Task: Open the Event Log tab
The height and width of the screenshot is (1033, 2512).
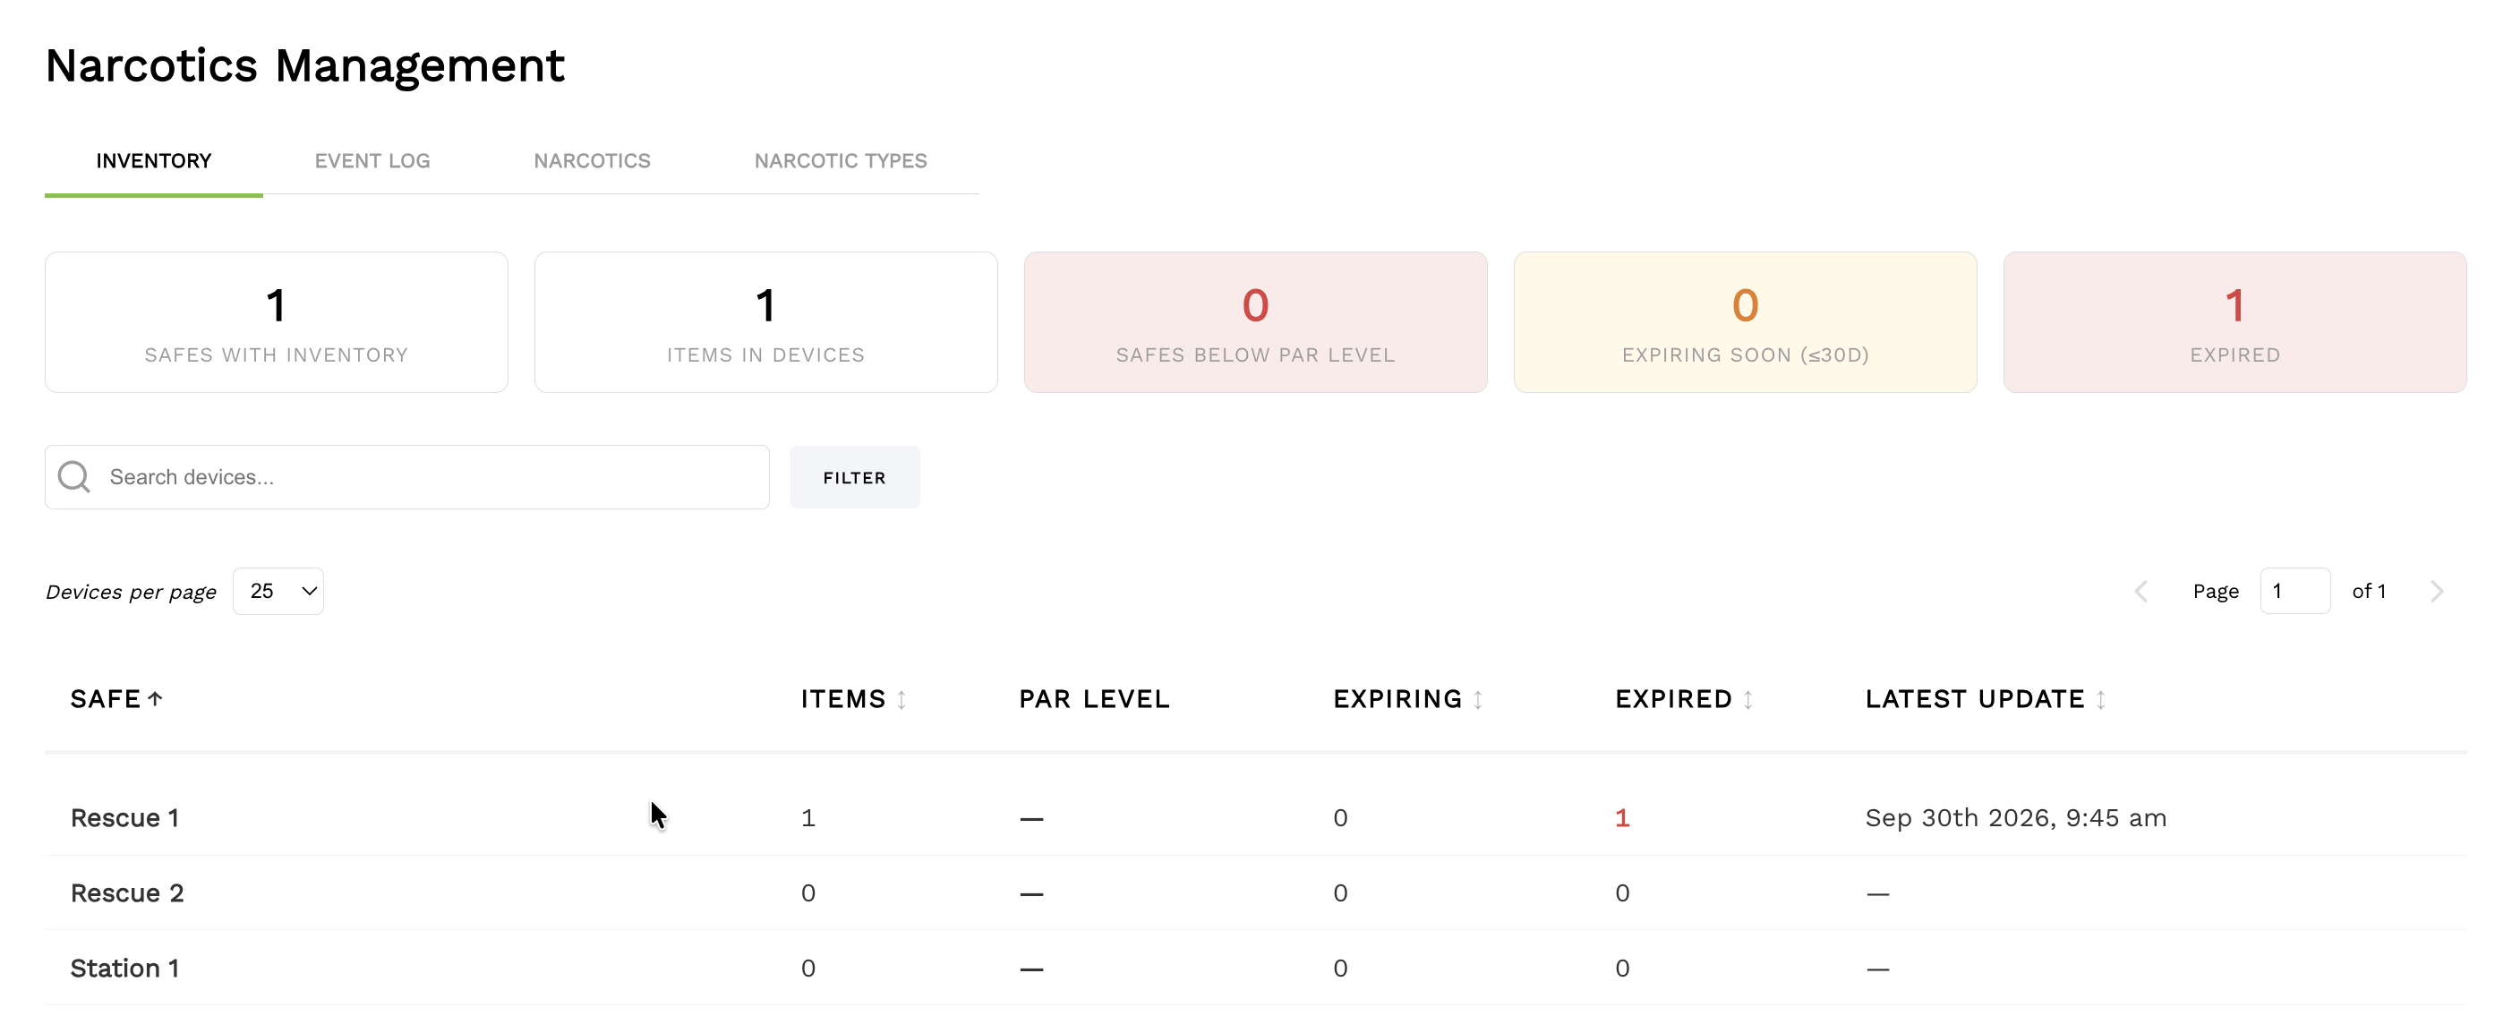Action: (x=372, y=161)
